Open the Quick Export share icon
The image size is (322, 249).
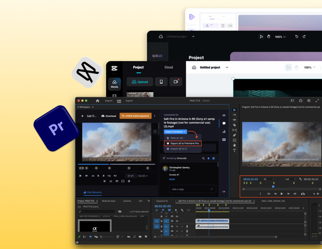[x=301, y=101]
